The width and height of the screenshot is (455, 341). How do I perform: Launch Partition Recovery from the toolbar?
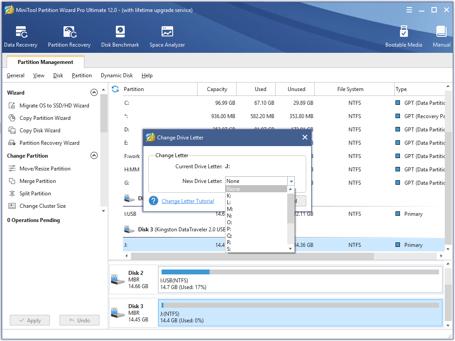pyautogui.click(x=69, y=36)
